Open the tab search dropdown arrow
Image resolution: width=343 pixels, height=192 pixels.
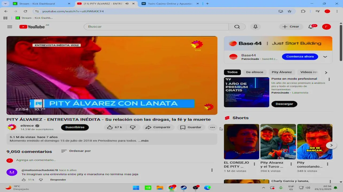click(5, 4)
